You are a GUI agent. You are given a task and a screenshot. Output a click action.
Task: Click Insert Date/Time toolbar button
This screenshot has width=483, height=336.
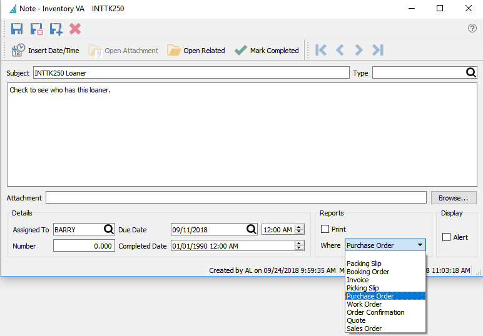click(45, 51)
